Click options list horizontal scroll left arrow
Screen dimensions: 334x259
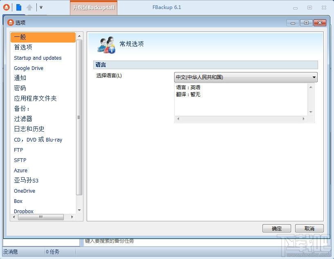(x=14, y=217)
